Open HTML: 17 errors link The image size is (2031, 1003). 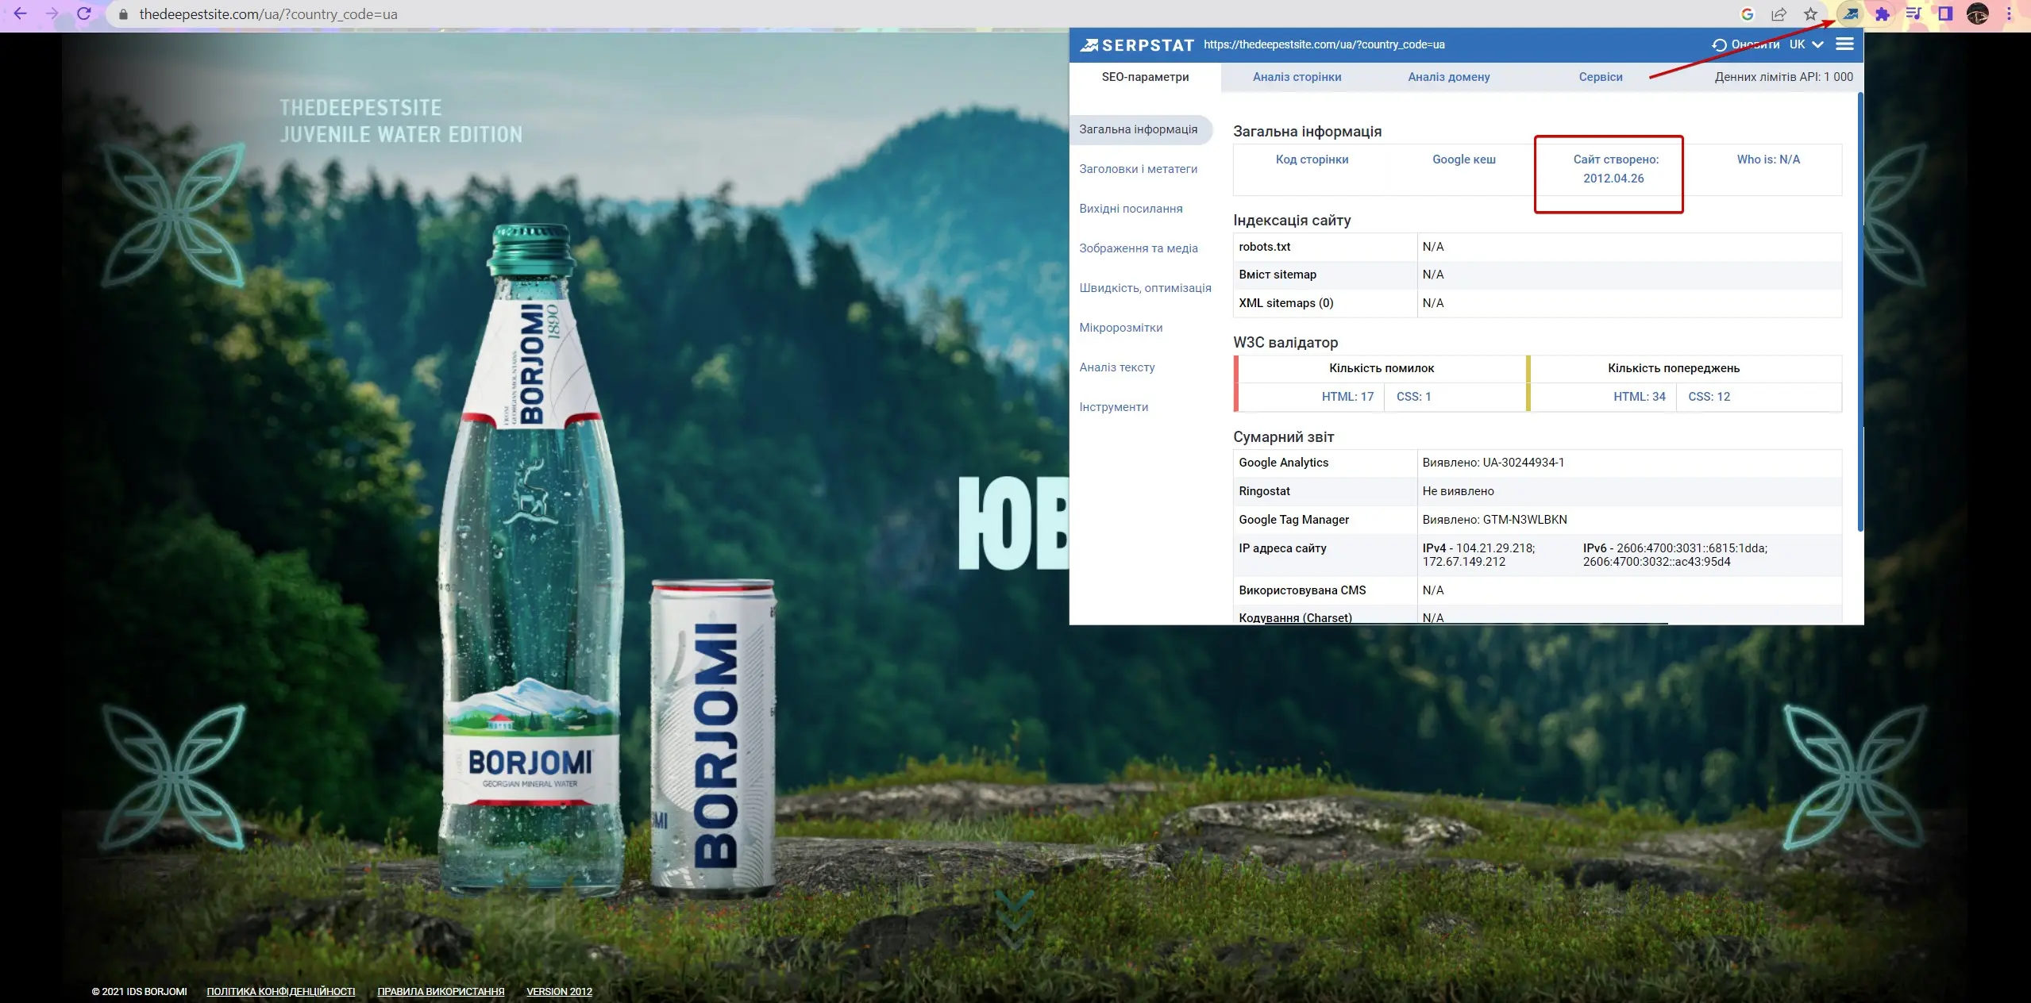point(1347,397)
